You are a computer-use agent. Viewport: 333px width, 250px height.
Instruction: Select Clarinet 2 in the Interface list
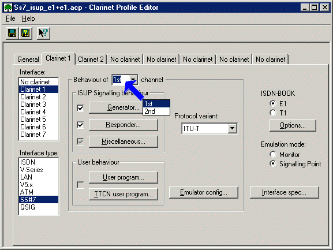tap(39, 97)
